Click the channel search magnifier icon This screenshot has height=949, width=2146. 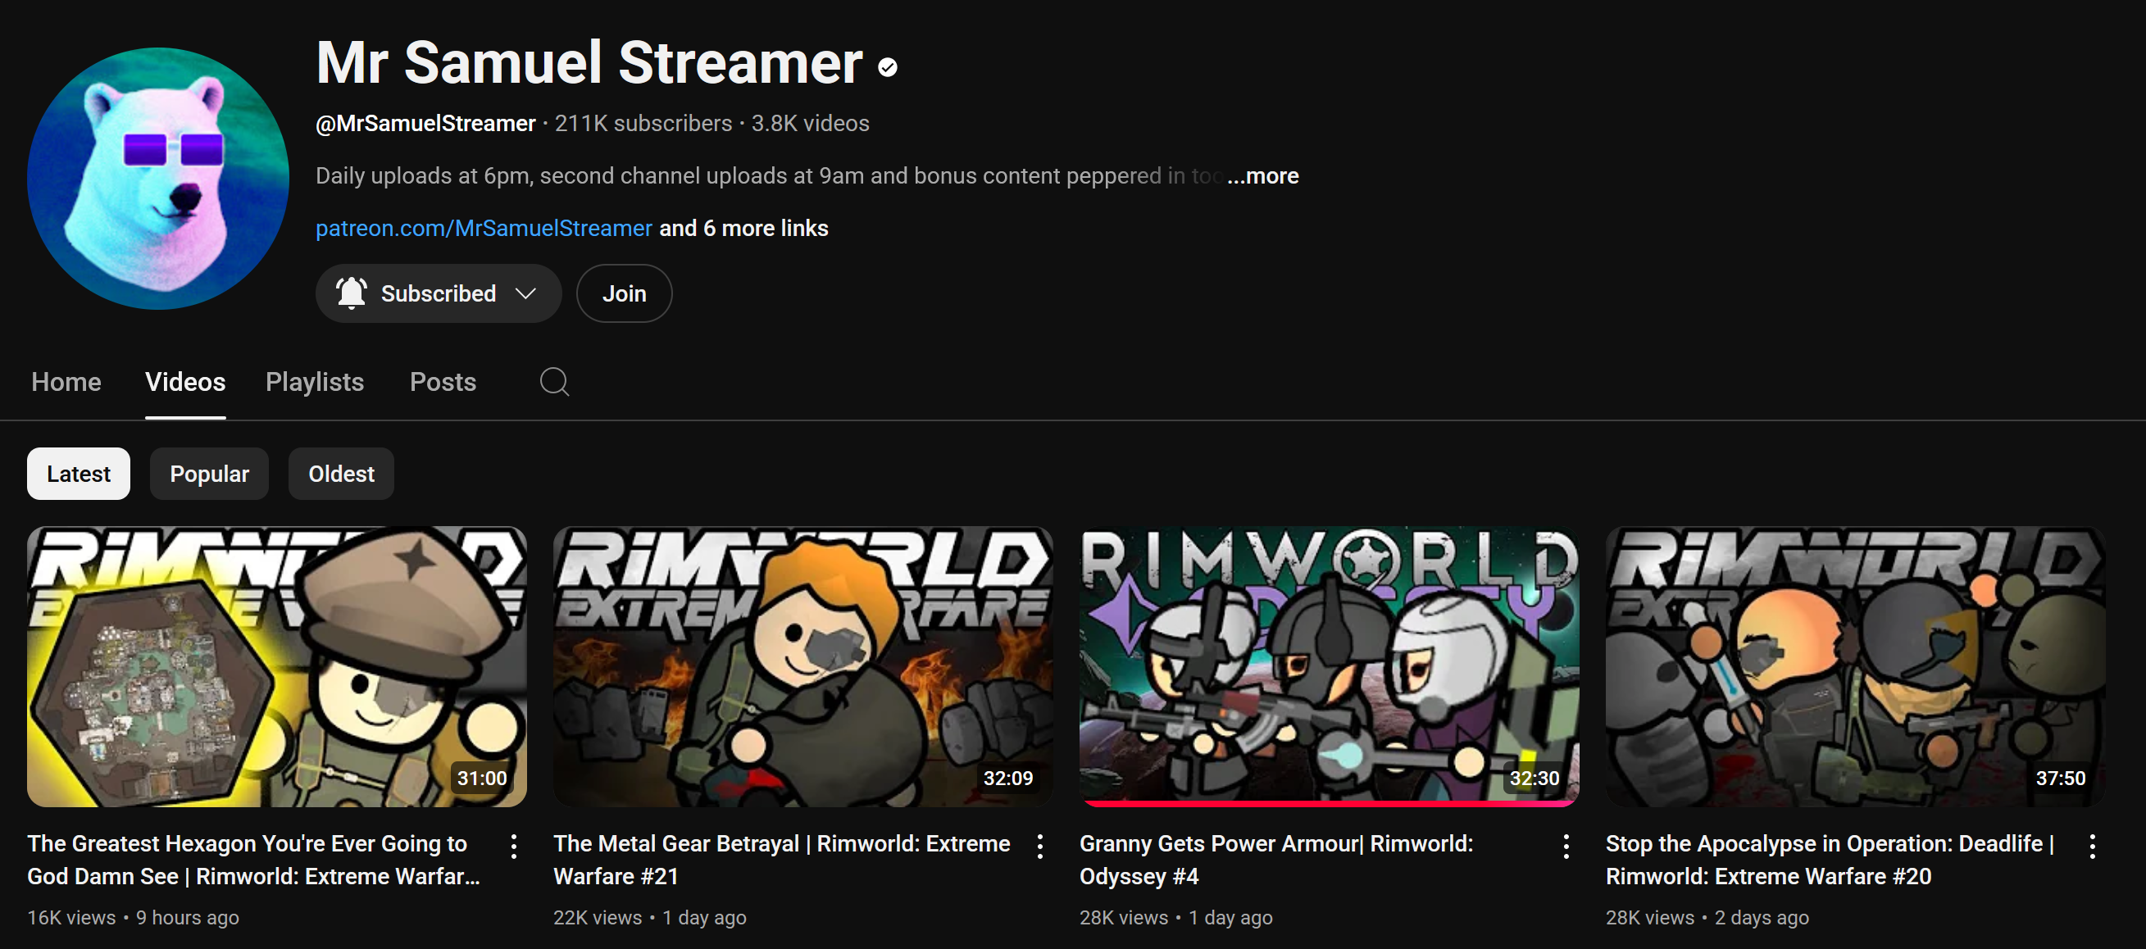click(554, 382)
